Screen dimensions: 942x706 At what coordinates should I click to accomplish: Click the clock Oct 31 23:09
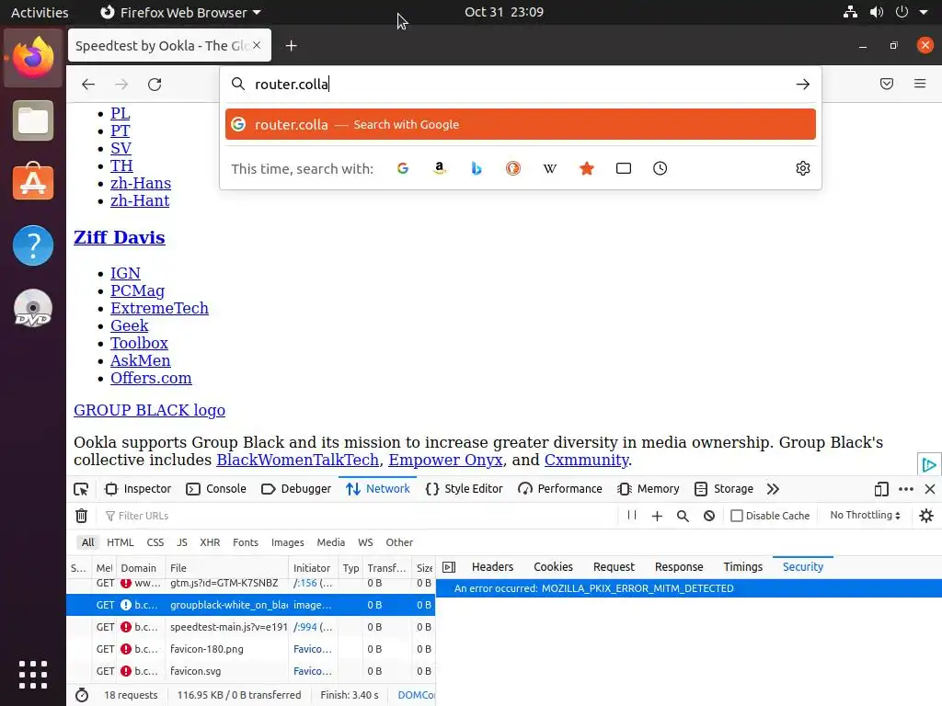503,12
